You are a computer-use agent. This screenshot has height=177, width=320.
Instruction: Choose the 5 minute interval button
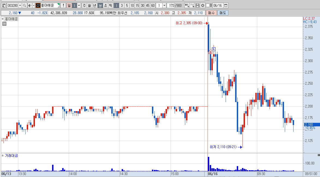point(127,5)
